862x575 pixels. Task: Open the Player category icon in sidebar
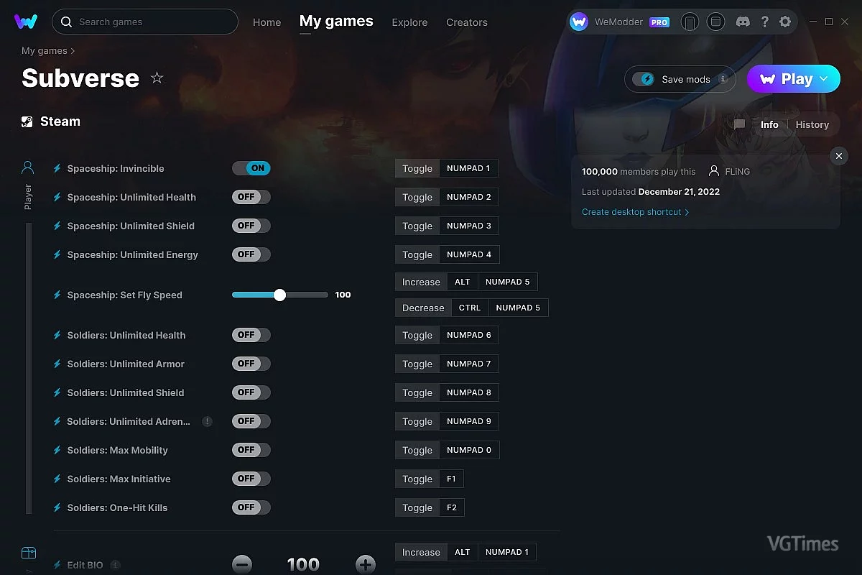27,168
